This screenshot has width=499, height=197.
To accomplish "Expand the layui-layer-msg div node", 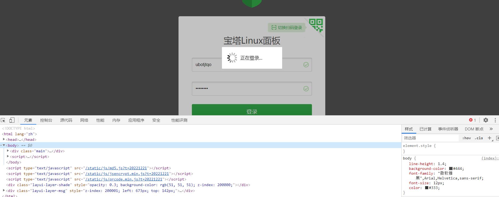I will pyautogui.click(x=4, y=190).
